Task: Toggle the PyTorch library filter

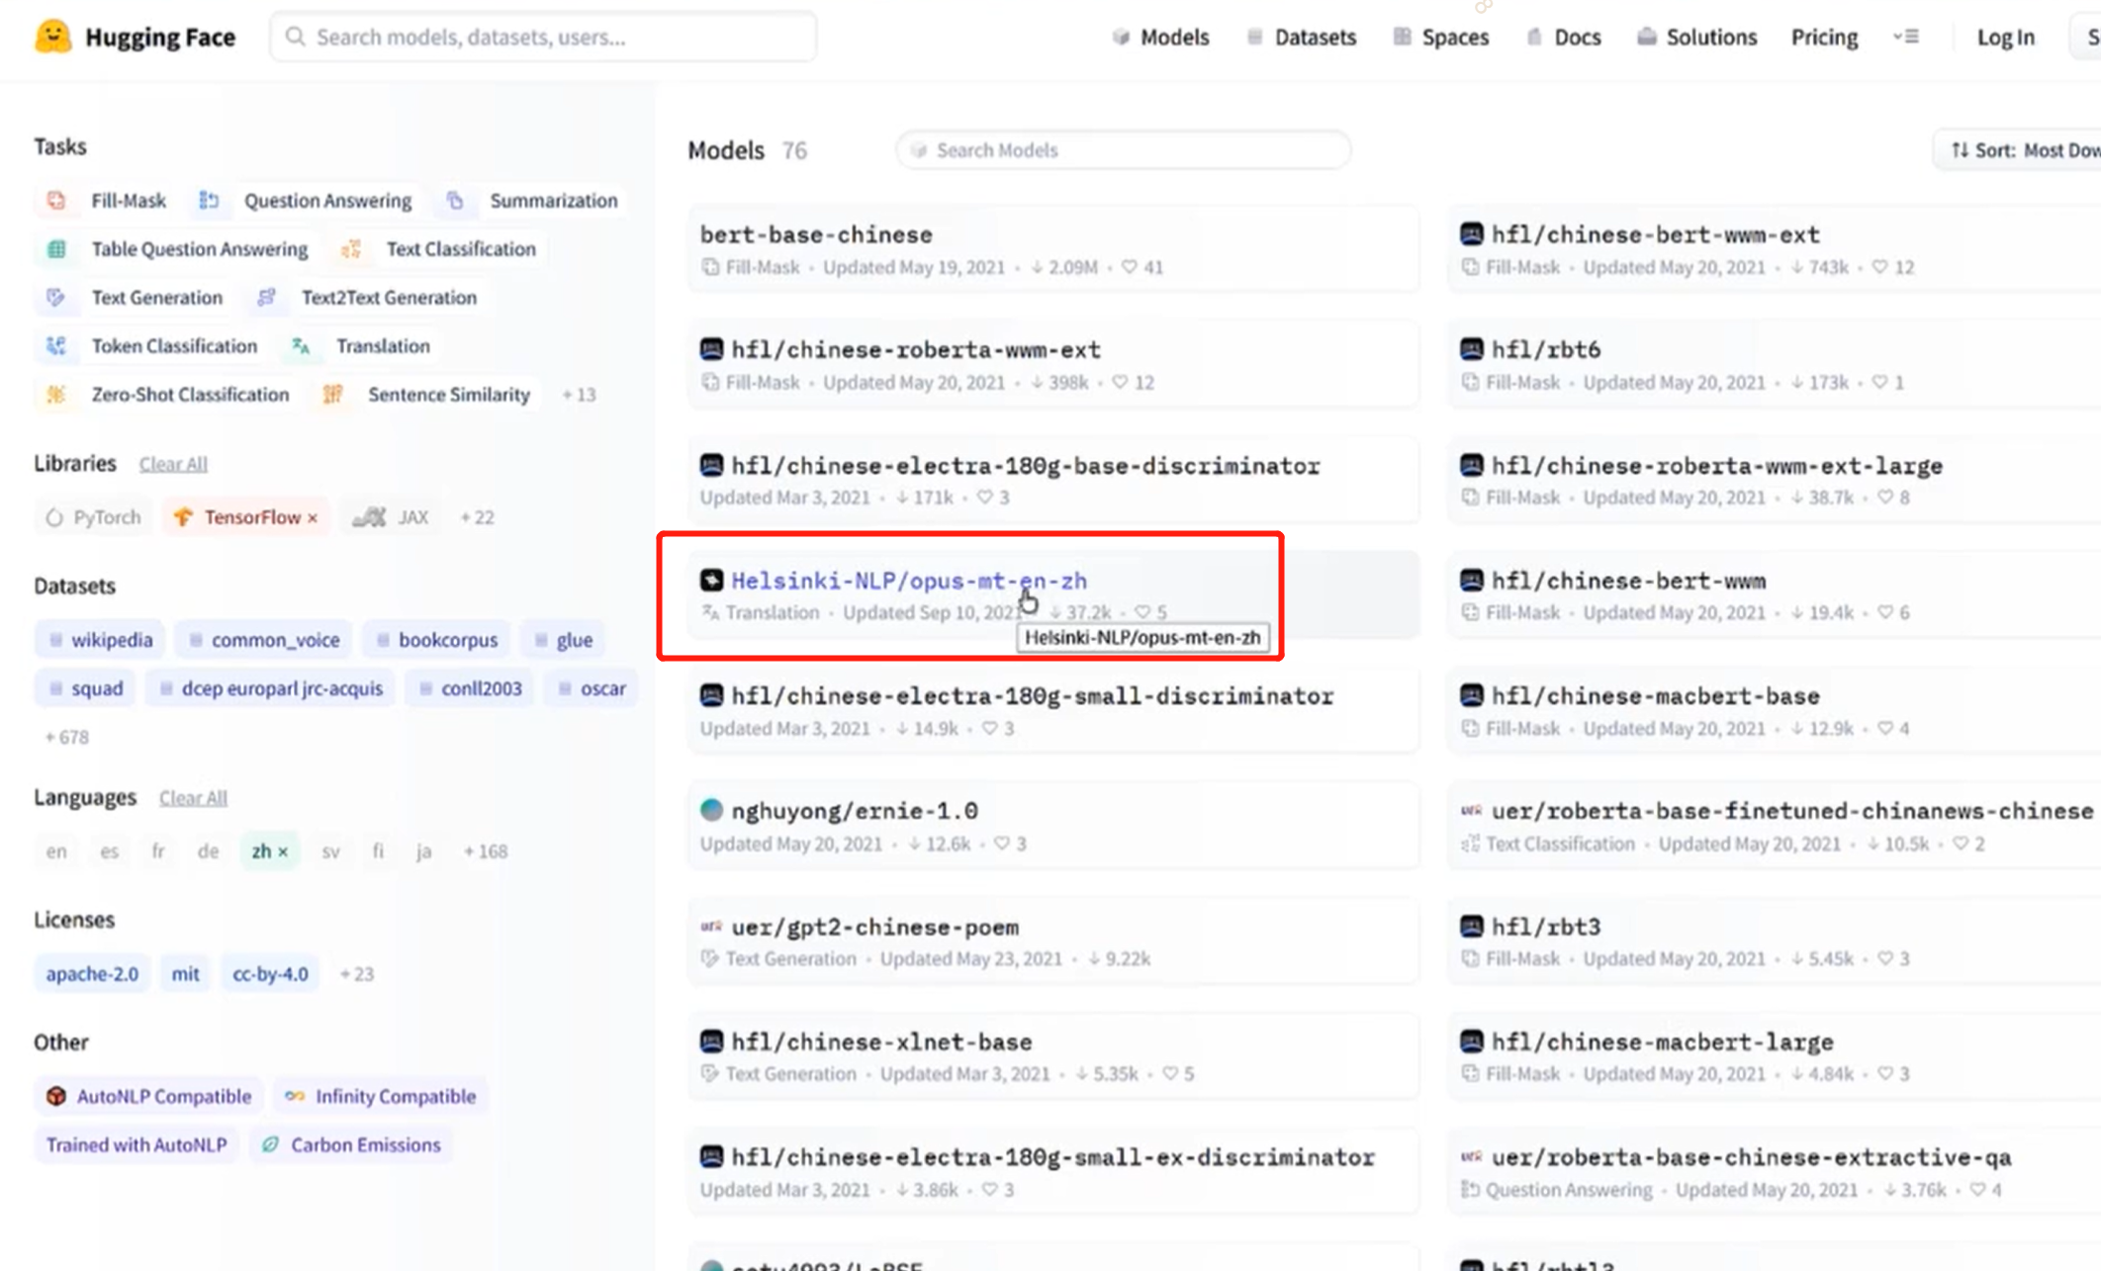Action: click(x=94, y=517)
